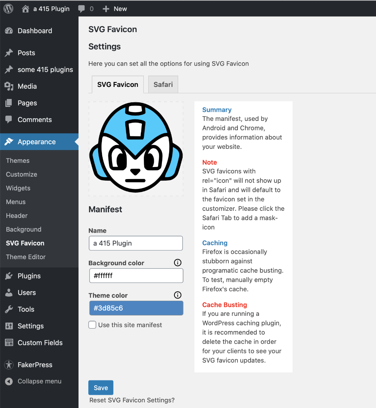Open the Theme Editor submenu link
This screenshot has height=408, width=376.
pos(26,257)
